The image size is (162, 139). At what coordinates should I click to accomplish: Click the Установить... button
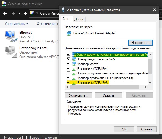[x=79, y=95]
